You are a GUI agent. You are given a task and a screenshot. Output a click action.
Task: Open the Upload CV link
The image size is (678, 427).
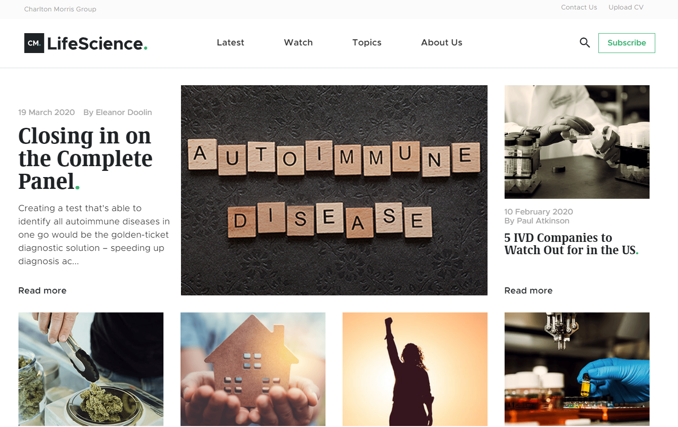(x=626, y=7)
